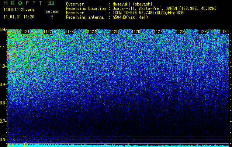
Task: Click the 0.6 frequency axis label
Action: (3, 140)
